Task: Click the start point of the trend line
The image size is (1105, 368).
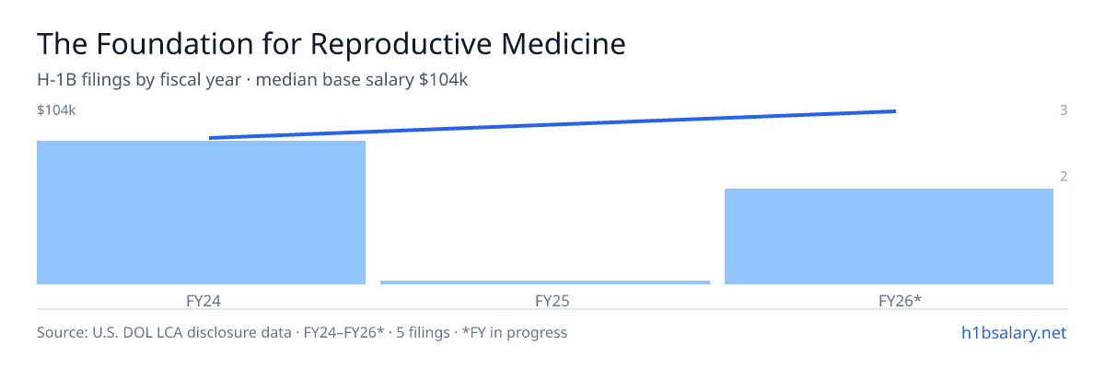Action: point(210,138)
